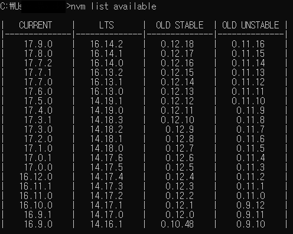
Task: Click LTS version 14.19.1
Action: pos(106,101)
